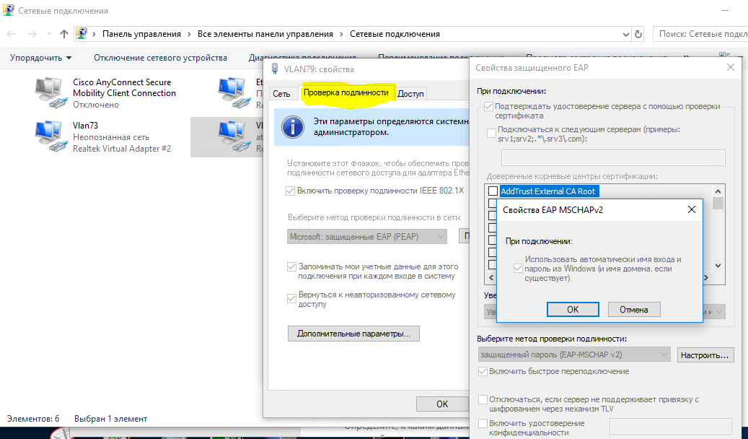Click Элементов: 6 status bar text
Screen dimensions: 748x439
tap(33, 419)
